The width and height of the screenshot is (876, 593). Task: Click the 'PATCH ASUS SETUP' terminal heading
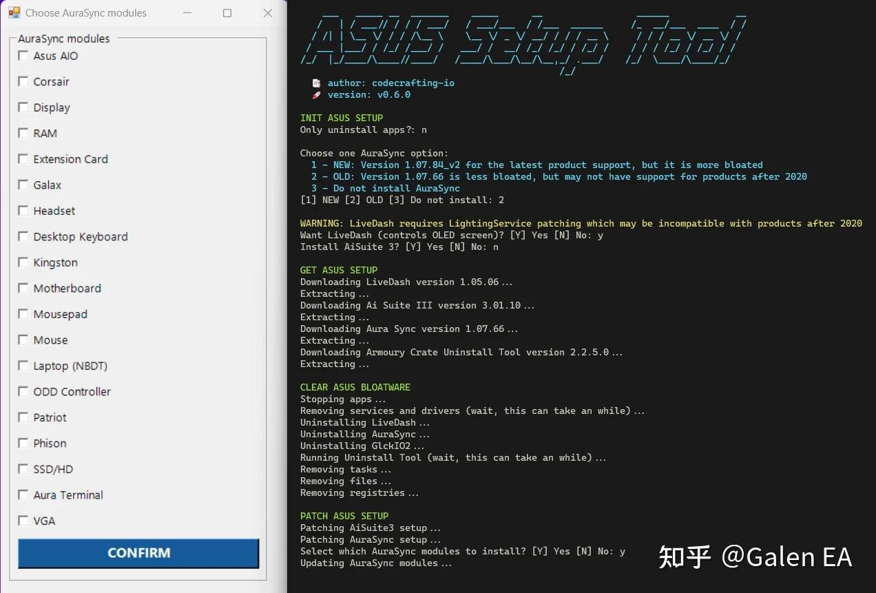click(x=344, y=516)
